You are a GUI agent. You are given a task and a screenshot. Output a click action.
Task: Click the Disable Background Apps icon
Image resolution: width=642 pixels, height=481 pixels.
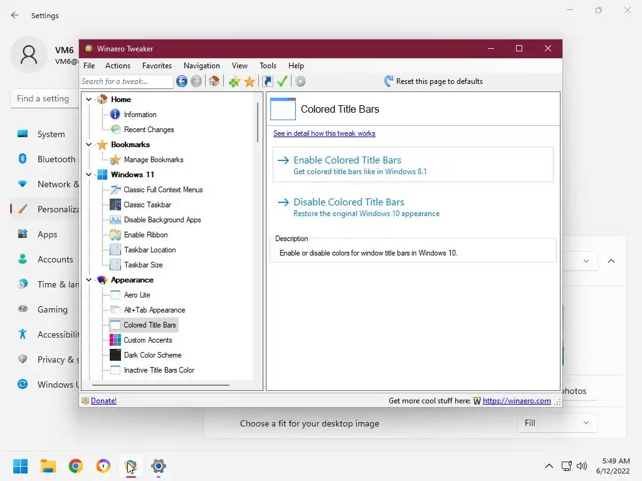tap(115, 220)
